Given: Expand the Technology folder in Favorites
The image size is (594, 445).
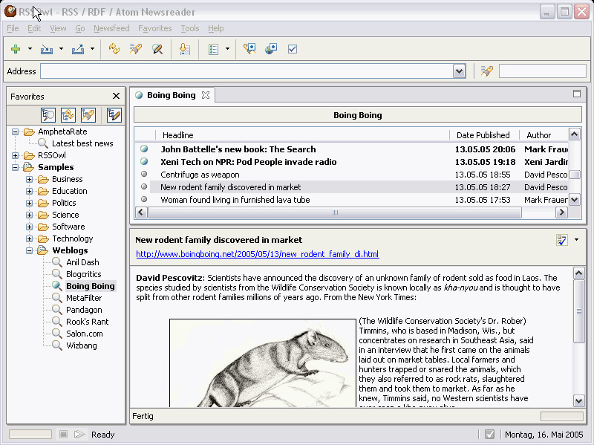Looking at the screenshot, I should point(29,238).
